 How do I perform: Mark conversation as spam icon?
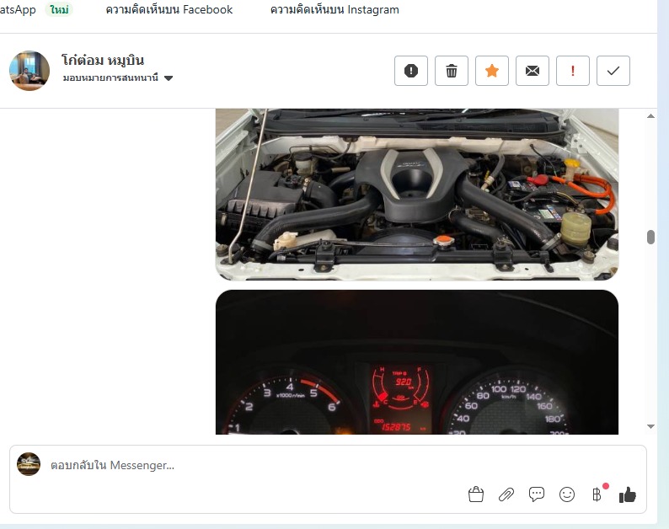411,71
